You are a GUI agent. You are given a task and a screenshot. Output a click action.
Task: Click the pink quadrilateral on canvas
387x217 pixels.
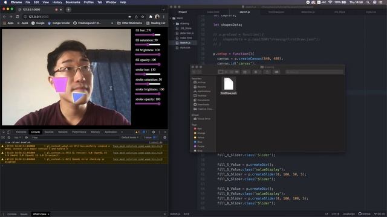tap(60, 84)
